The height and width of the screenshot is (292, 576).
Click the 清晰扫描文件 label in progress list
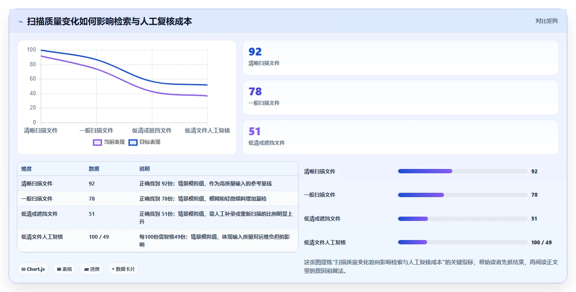tap(319, 171)
